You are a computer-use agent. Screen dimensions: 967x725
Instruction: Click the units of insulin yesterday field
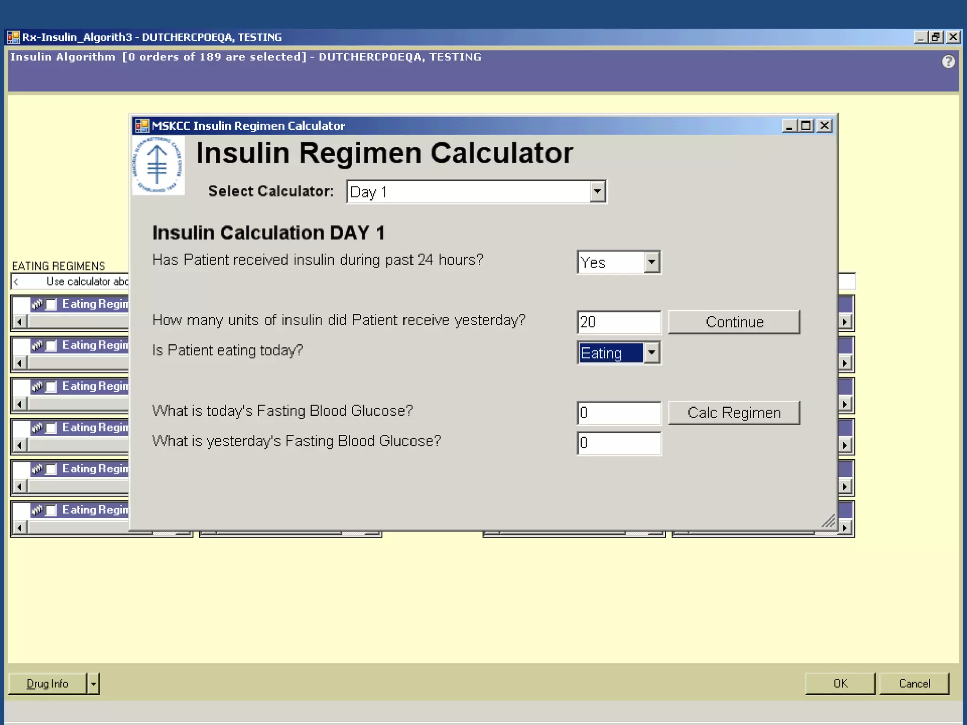(x=619, y=322)
